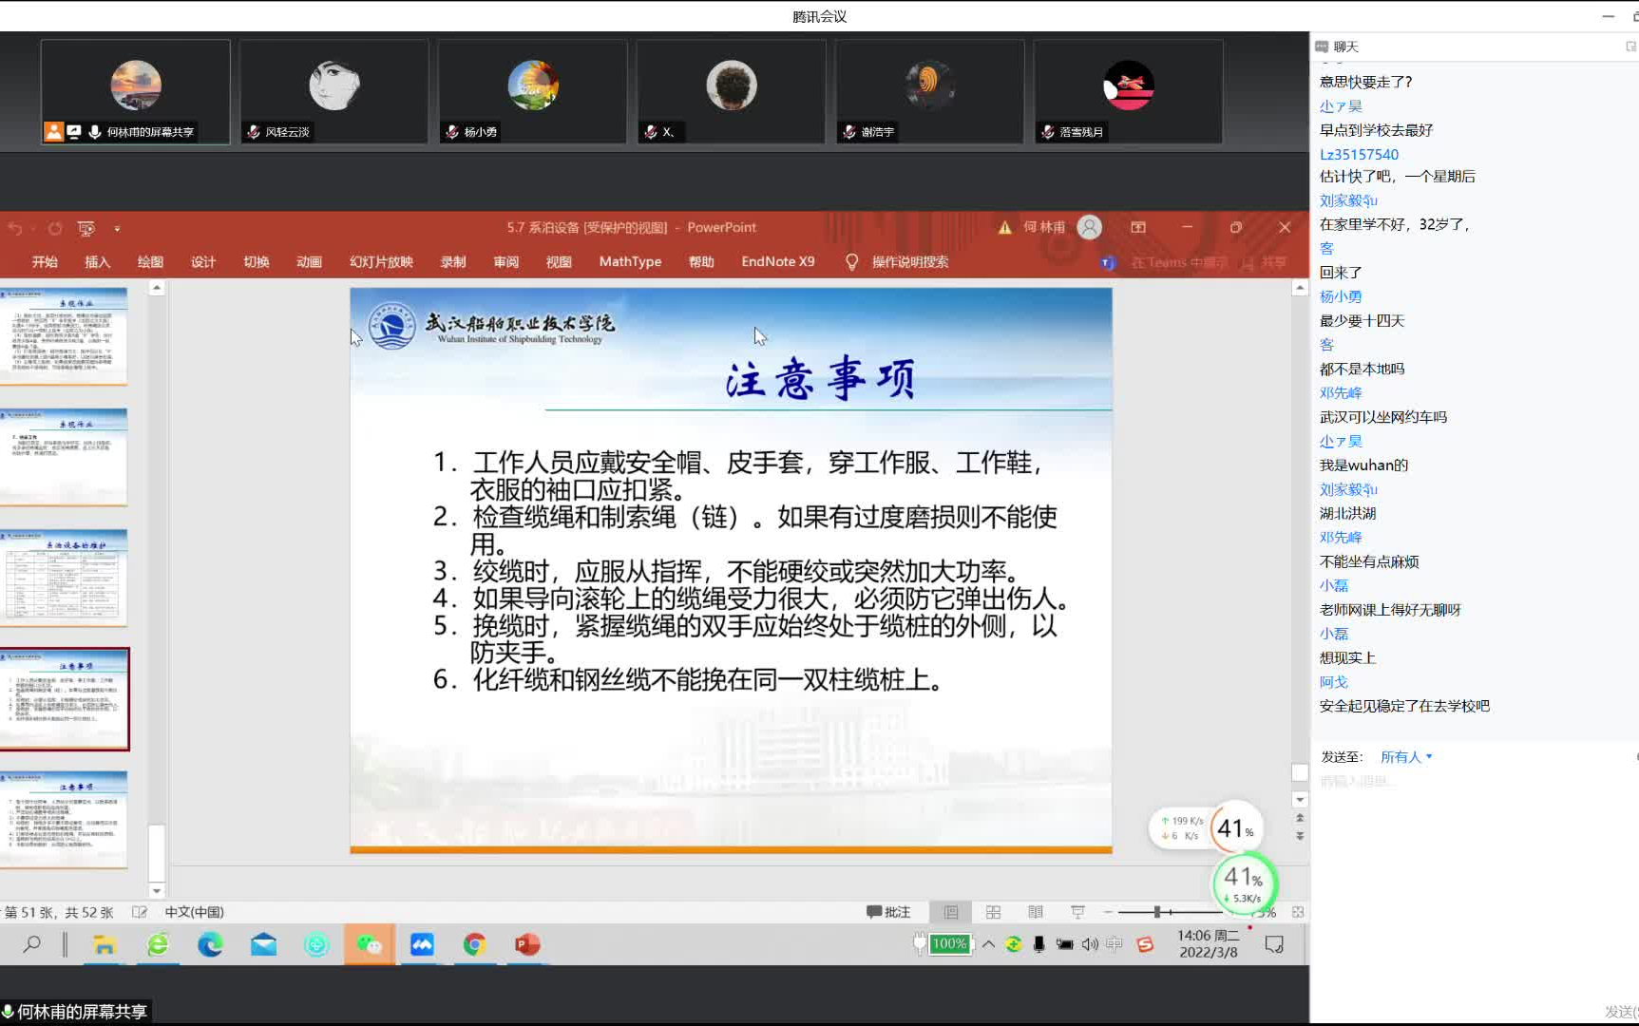Click the 在Teams中展示 button

1165,263
